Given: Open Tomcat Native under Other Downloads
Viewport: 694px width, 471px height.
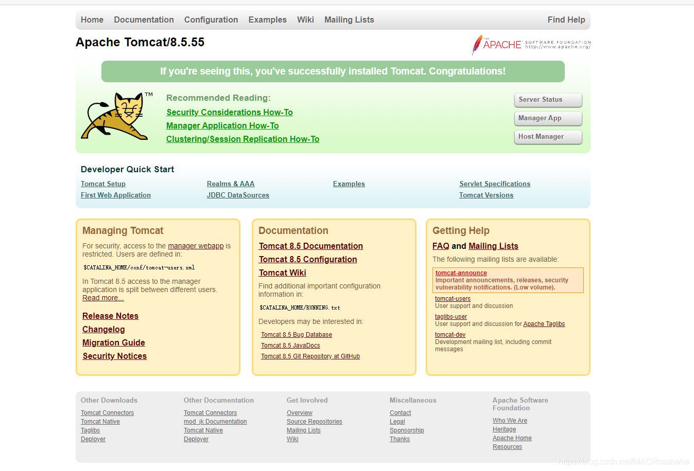Looking at the screenshot, I should tap(100, 422).
